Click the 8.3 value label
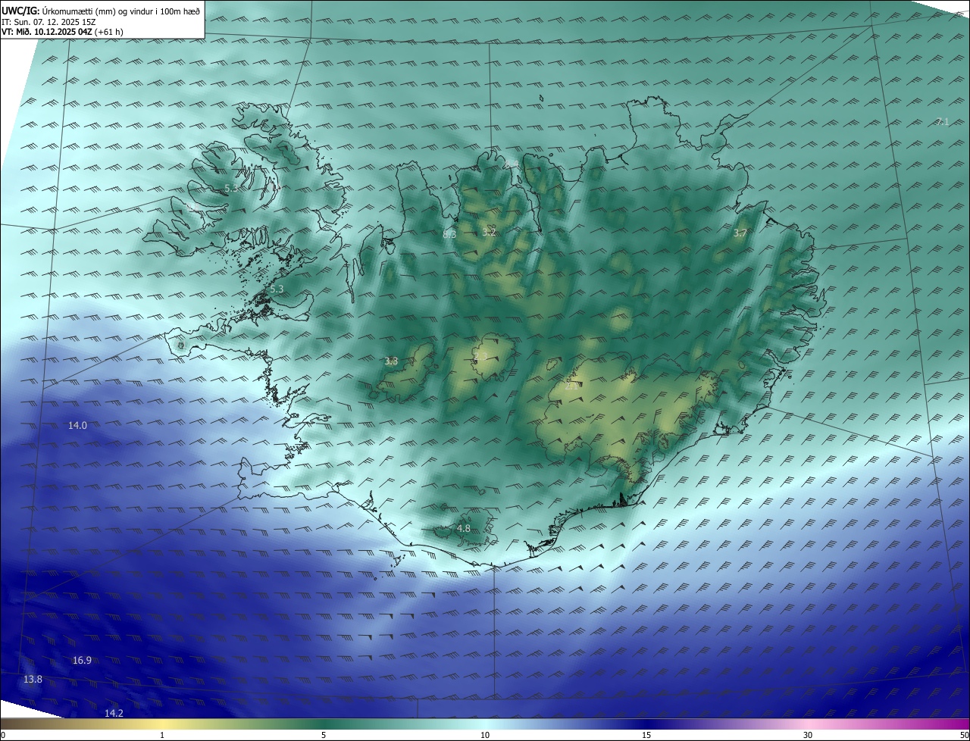The image size is (970, 741). click(449, 234)
